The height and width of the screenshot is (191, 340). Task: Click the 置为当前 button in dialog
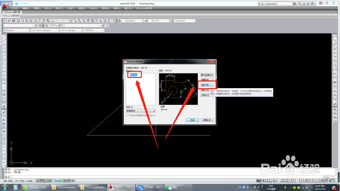(x=207, y=75)
